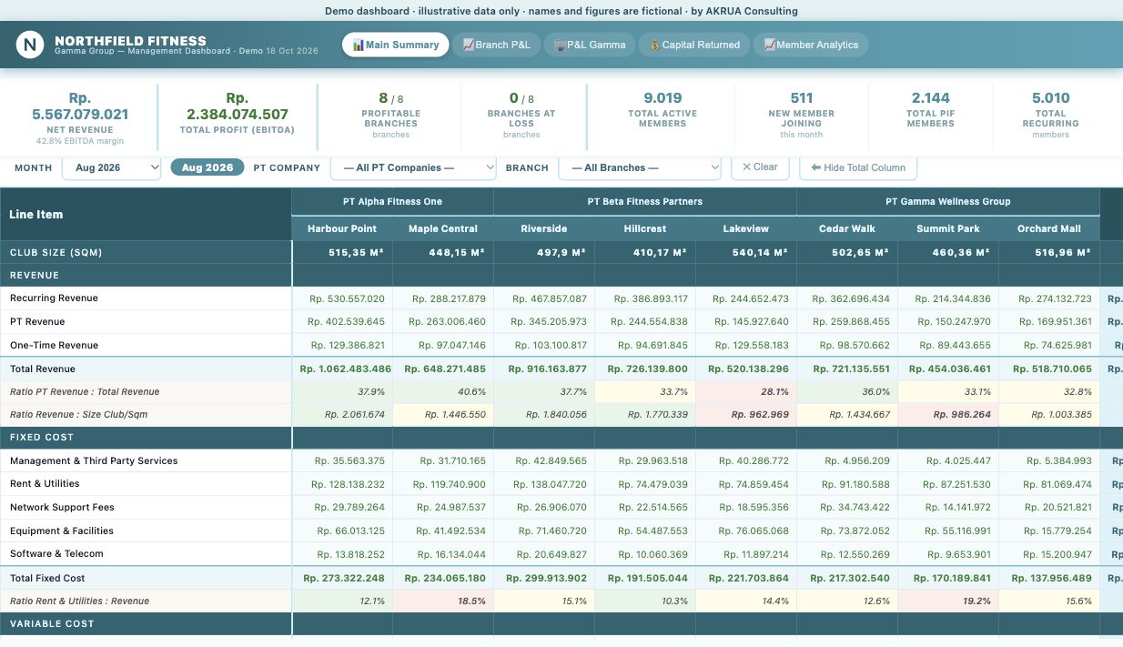Click the Total PIF Members 2.144 card

pos(930,116)
